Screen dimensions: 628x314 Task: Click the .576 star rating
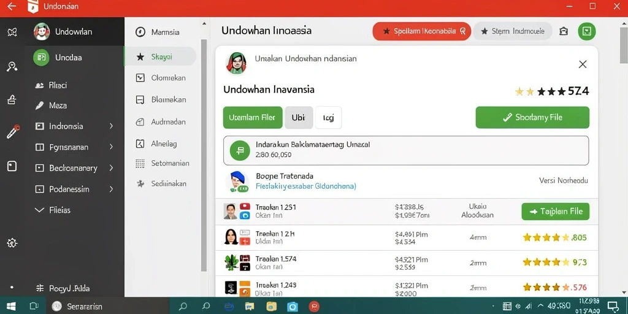point(554,287)
